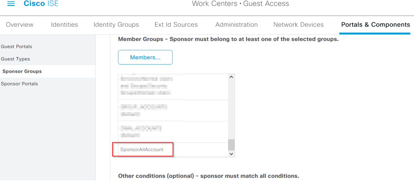Switch to the Overview tab

coord(19,25)
